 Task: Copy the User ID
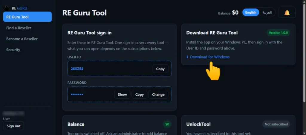click(x=160, y=69)
